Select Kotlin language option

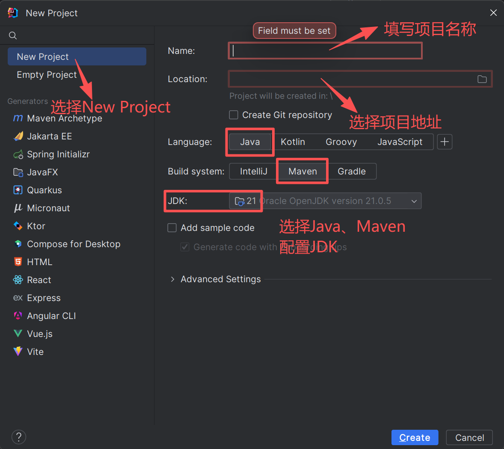(293, 142)
